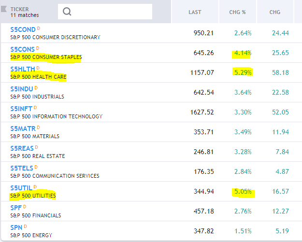Click the 3.64% change value
The height and width of the screenshot is (242, 302).
coord(243,92)
